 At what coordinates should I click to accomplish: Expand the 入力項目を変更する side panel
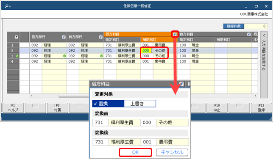click(x=264, y=65)
